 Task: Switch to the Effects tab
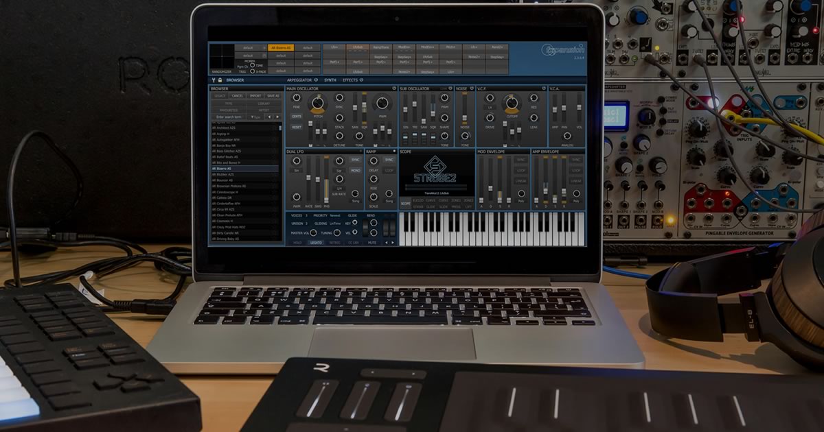(x=350, y=80)
